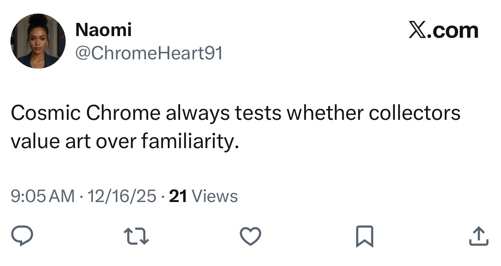Open the share options icon
This screenshot has height=266, width=501.
click(x=478, y=236)
